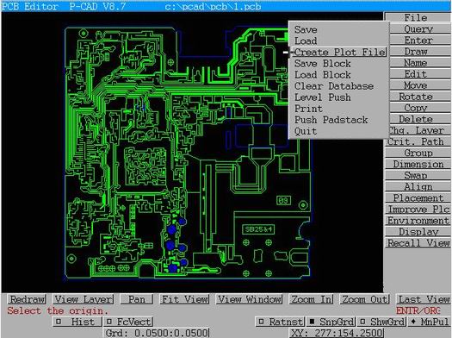Viewport: 452px width, 338px height.
Task: Choose Save Block from File menu
Action: tap(322, 64)
